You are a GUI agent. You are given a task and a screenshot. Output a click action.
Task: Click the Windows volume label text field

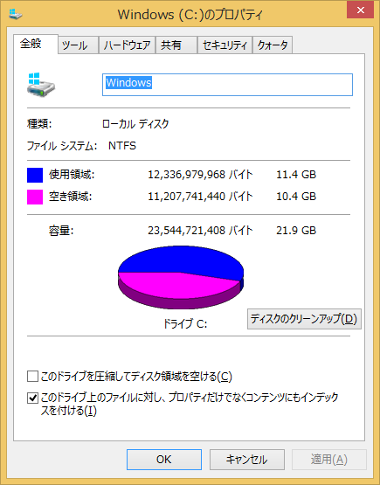click(x=227, y=85)
